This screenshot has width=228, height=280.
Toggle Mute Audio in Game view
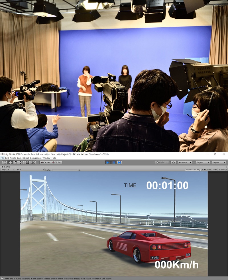tap(206, 170)
